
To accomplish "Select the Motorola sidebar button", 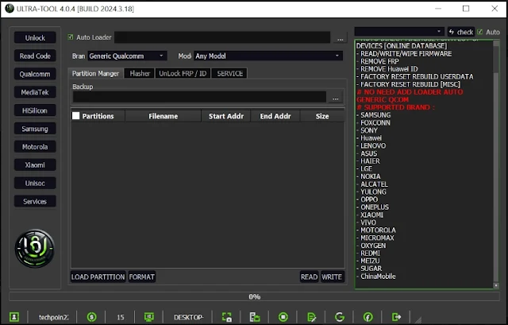I will pyautogui.click(x=35, y=147).
